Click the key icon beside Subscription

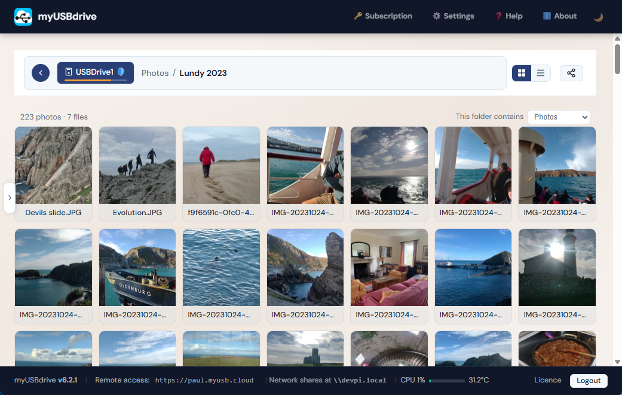(358, 16)
